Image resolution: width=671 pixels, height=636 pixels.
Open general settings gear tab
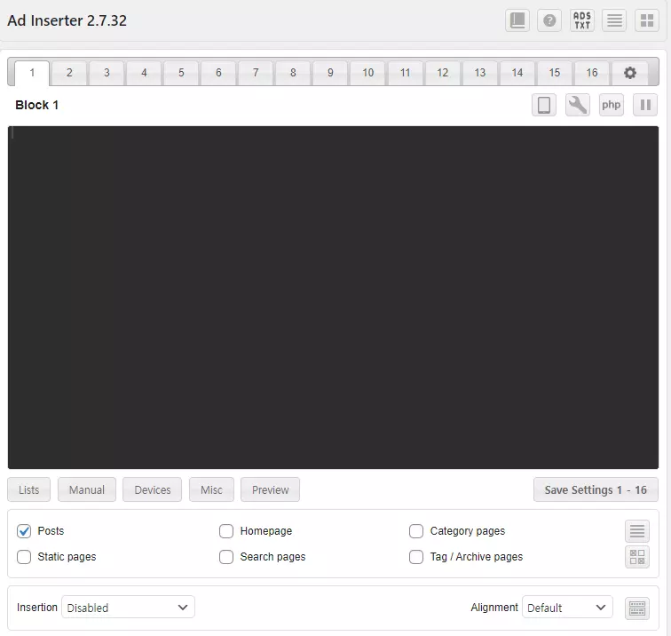629,73
